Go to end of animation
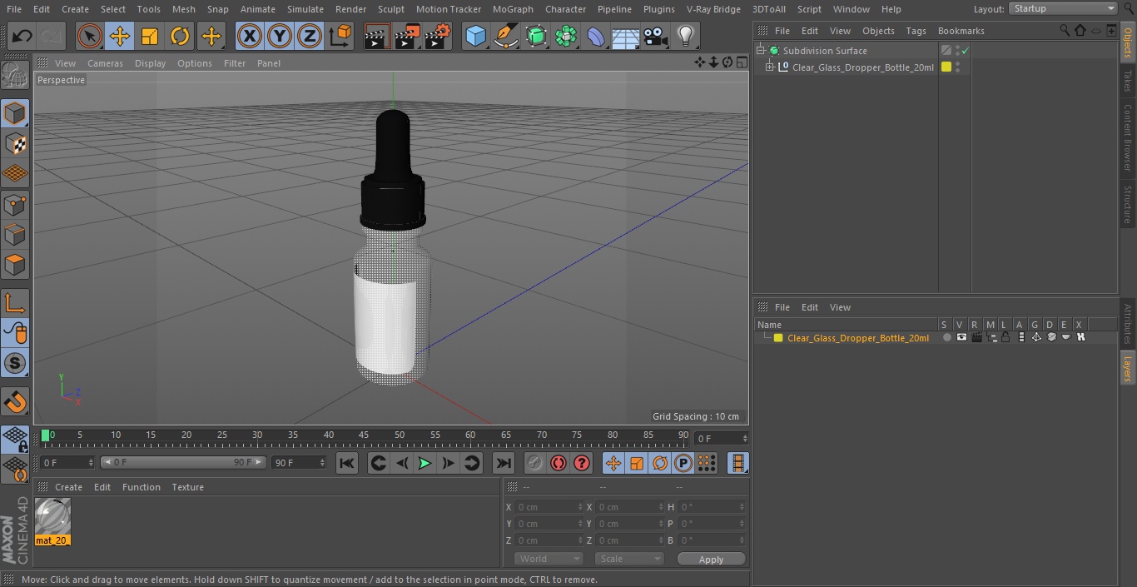 click(x=504, y=463)
